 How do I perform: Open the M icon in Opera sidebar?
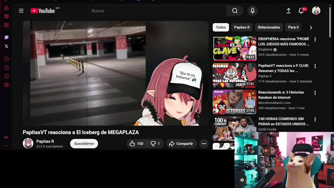[7, 25]
